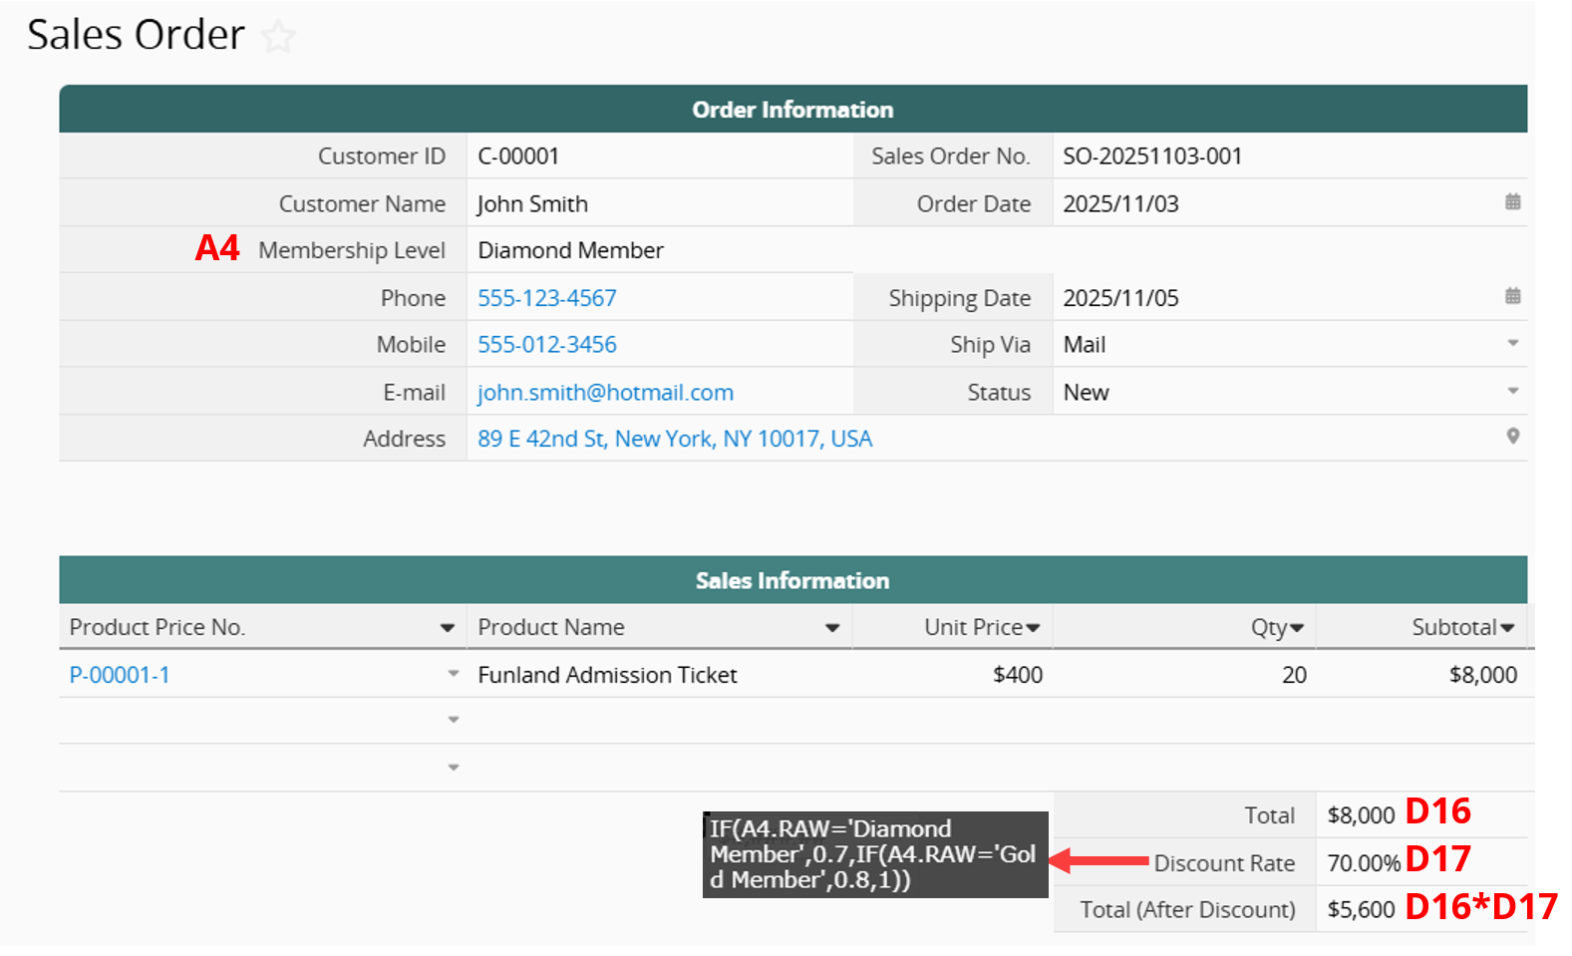Click the favorite star next to Sales Order

tap(278, 37)
